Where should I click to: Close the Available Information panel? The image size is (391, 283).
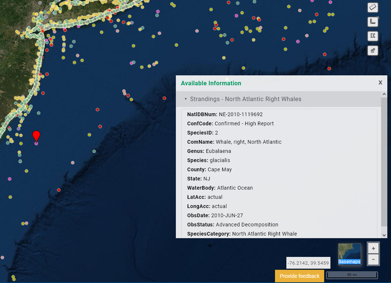point(380,82)
